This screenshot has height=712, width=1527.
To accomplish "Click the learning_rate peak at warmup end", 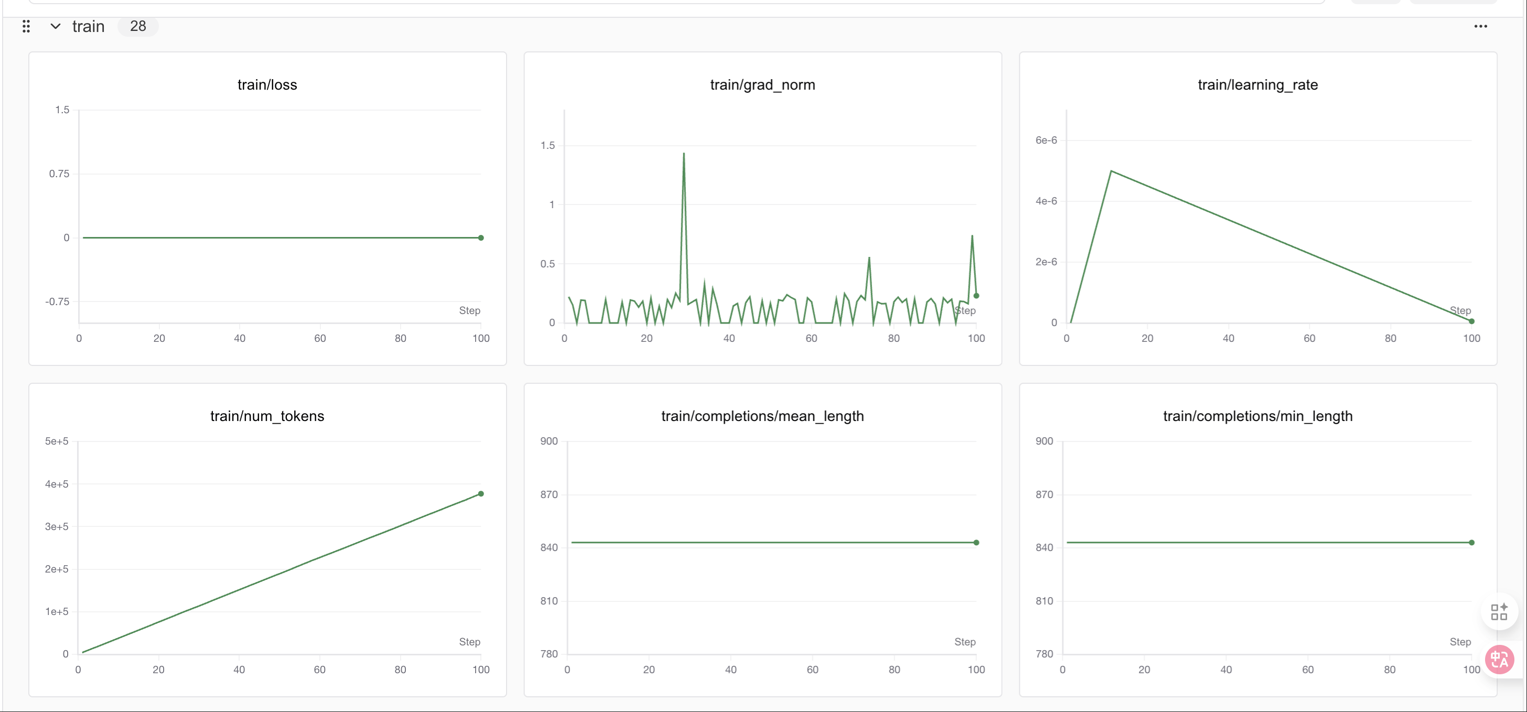I will tap(1111, 171).
